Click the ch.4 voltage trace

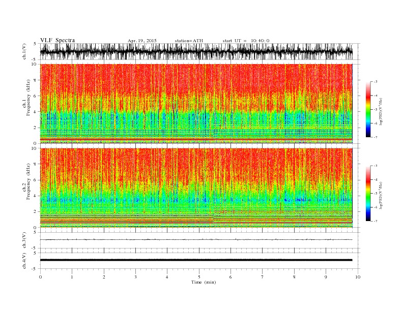[196, 260]
